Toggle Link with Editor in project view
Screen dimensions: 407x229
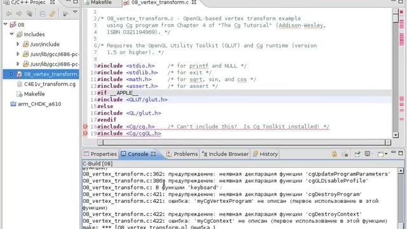tap(52, 13)
